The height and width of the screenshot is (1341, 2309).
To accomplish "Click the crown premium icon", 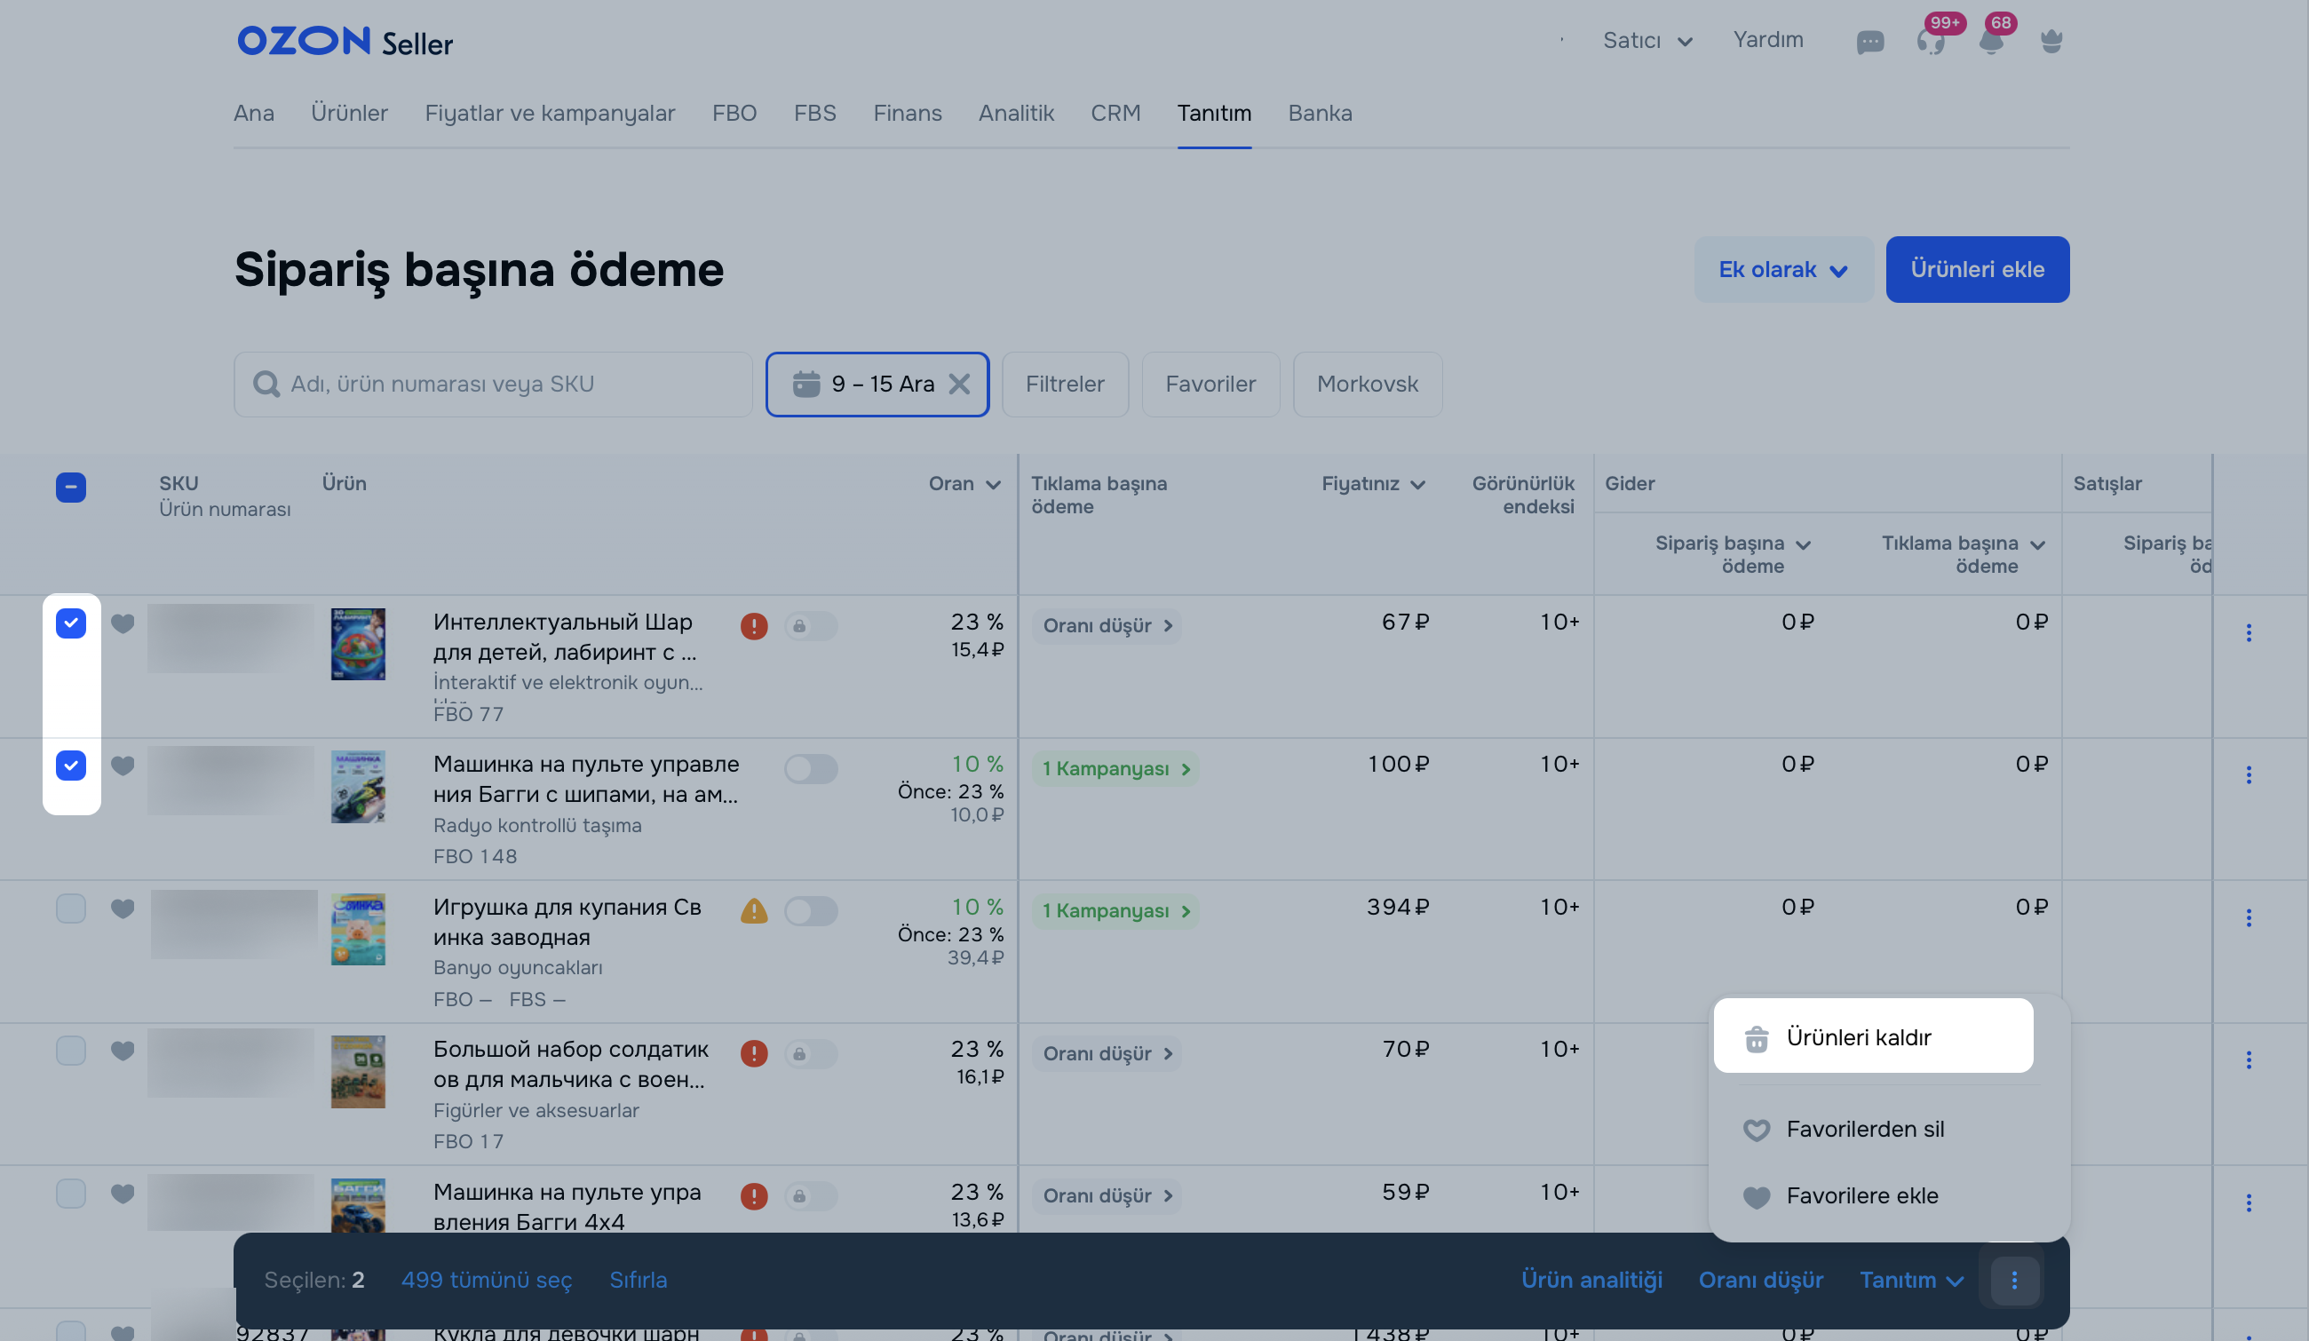I will coord(2051,42).
